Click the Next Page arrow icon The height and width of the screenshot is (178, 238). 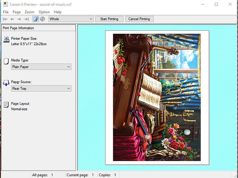[x=19, y=19]
